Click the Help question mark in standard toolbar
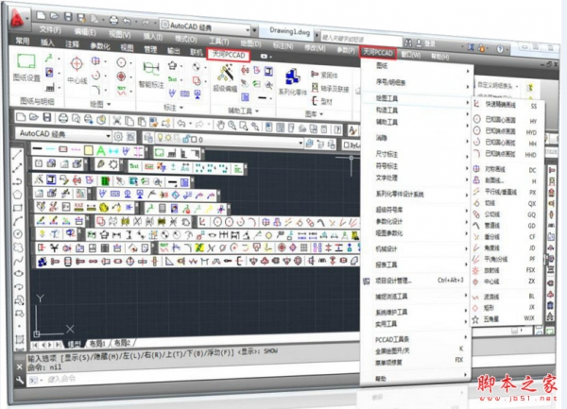The height and width of the screenshot is (409, 567). pos(337,129)
